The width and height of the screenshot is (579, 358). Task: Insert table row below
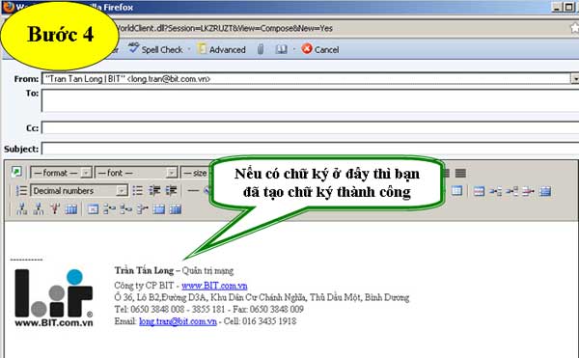click(x=511, y=191)
